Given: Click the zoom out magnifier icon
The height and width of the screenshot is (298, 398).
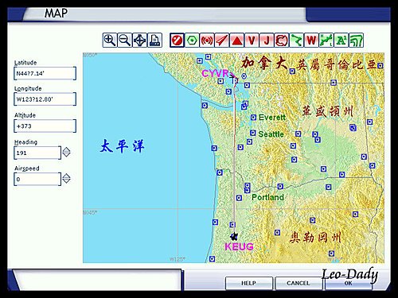Looking at the screenshot, I should click(x=124, y=41).
